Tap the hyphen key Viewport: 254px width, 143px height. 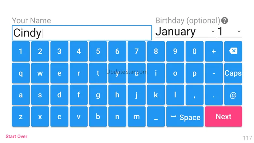coord(214,73)
